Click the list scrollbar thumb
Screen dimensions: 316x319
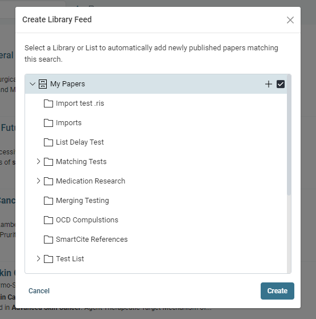pyautogui.click(x=289, y=135)
